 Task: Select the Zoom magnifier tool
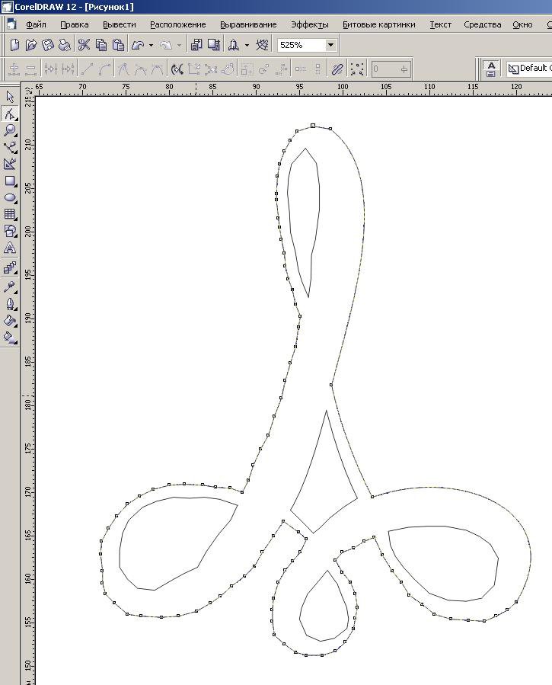coord(10,130)
